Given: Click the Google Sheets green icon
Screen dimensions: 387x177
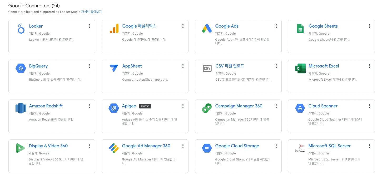Looking at the screenshot, I should tap(300, 29).
